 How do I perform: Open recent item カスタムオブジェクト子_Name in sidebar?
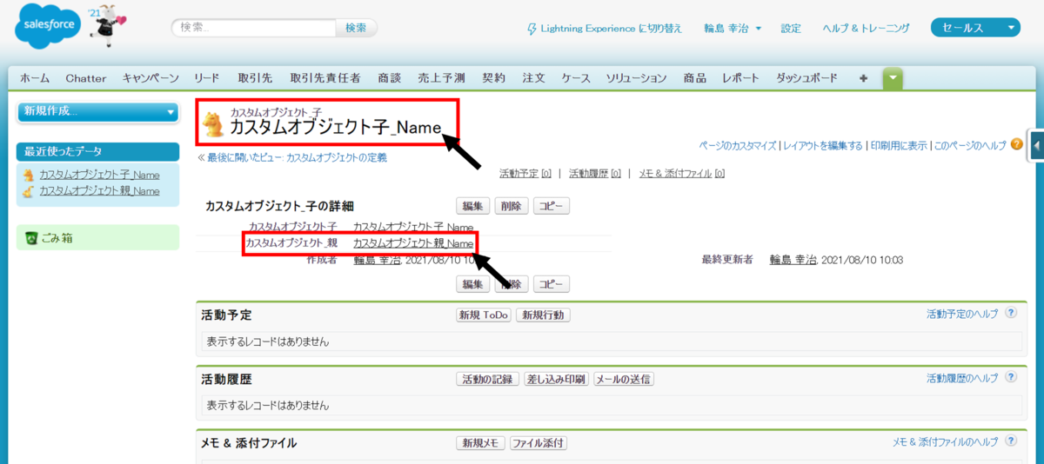point(99,175)
